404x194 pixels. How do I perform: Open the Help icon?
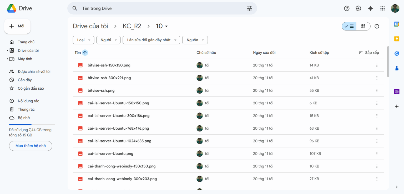(x=347, y=8)
